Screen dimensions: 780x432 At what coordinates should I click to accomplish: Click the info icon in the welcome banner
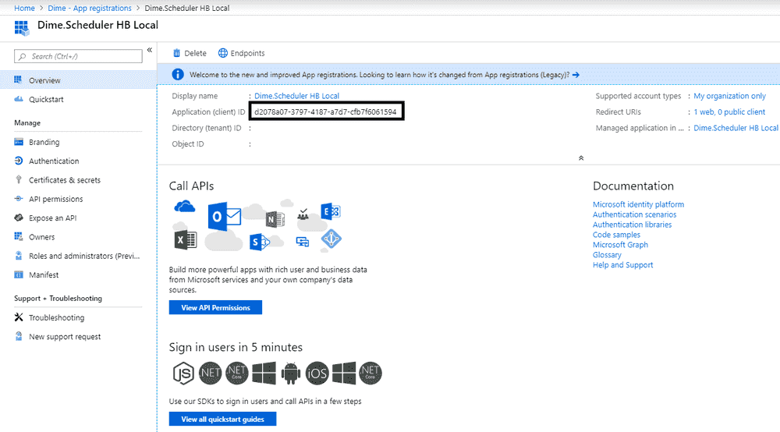(x=178, y=75)
